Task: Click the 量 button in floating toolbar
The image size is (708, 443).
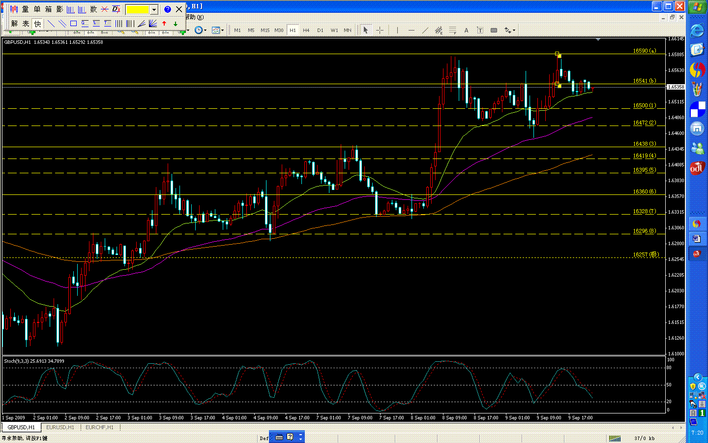Action: pos(25,9)
